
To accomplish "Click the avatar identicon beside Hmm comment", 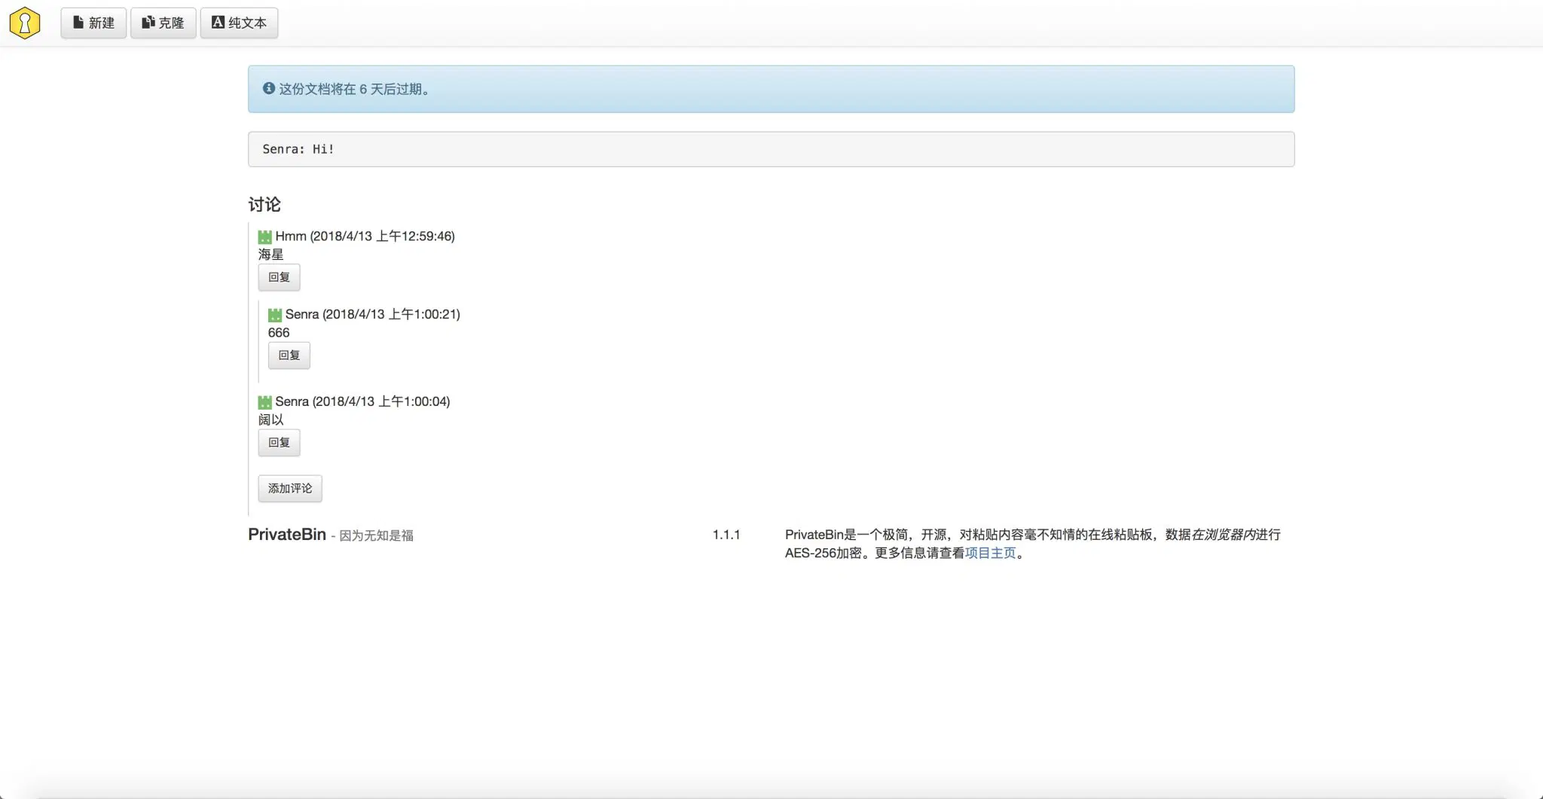I will 264,236.
